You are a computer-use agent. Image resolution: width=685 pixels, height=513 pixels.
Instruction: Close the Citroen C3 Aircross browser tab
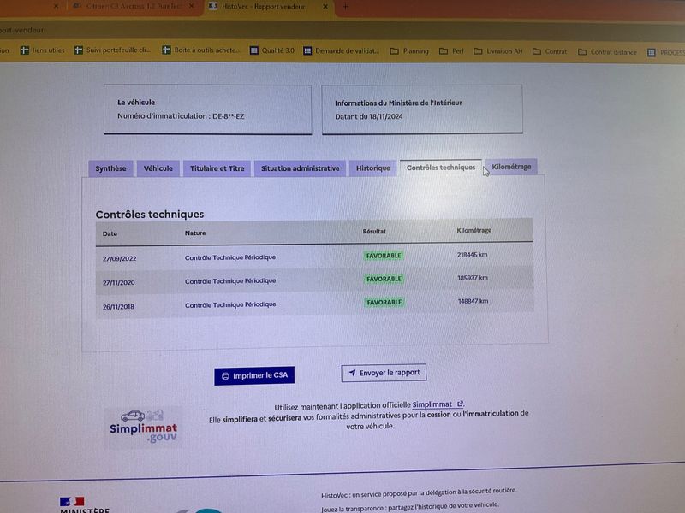click(191, 6)
